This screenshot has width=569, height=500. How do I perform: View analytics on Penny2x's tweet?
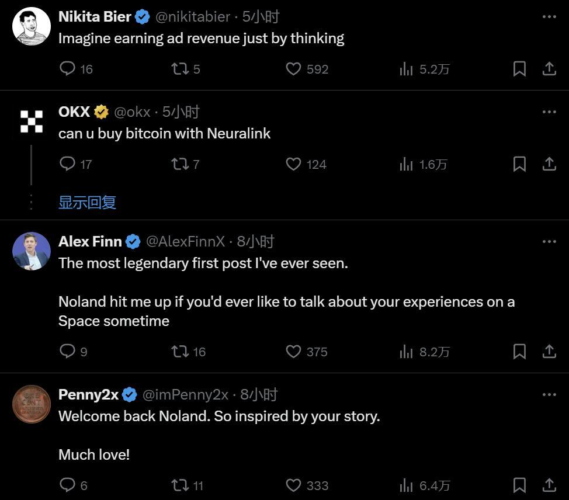[x=406, y=485]
